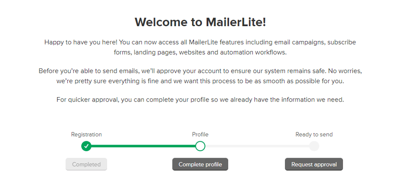This screenshot has width=409, height=190.
Task: Click the greyed-out Completed button
Action: click(x=87, y=164)
